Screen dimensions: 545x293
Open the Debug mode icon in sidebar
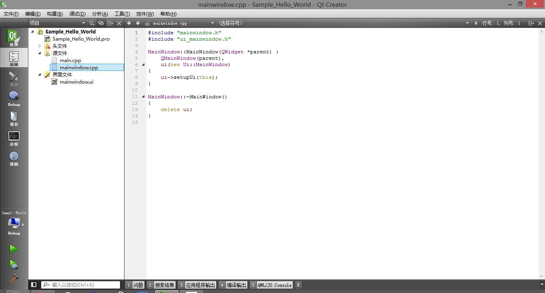[x=14, y=98]
